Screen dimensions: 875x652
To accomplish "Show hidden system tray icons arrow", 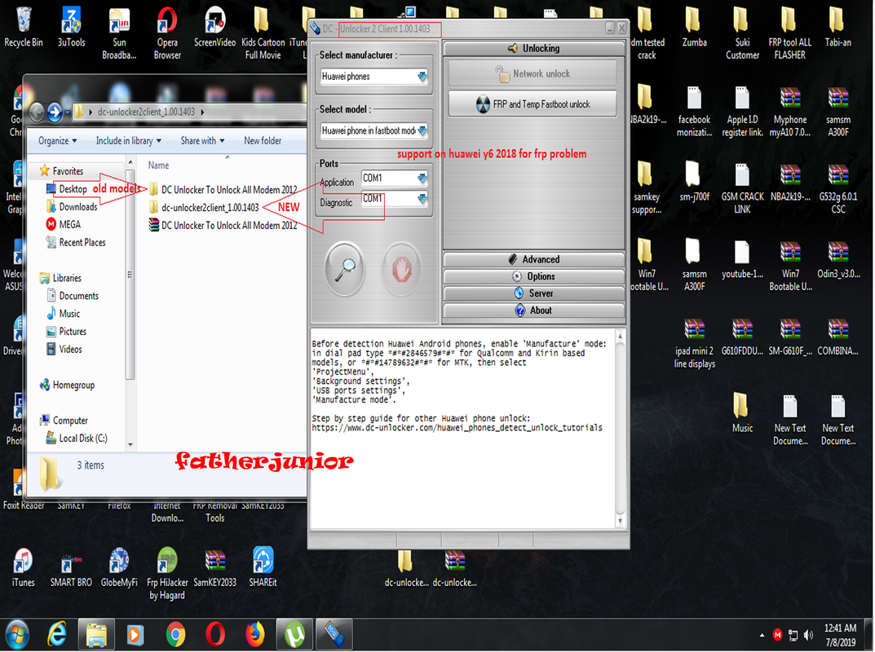I will pyautogui.click(x=762, y=635).
